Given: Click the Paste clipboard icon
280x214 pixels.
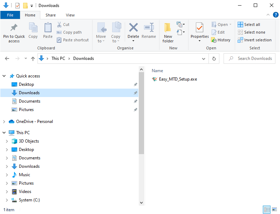Looking at the screenshot, I should click(48, 28).
